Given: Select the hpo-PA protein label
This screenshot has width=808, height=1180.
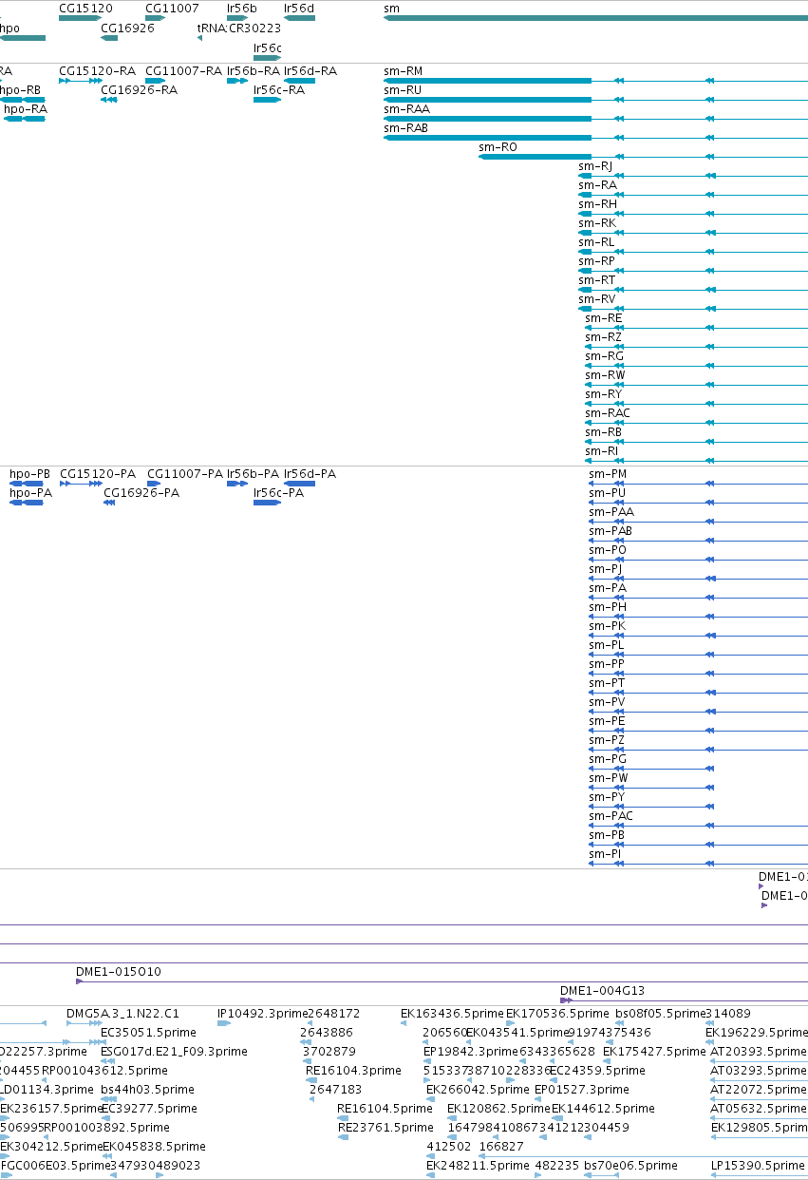Looking at the screenshot, I should (x=30, y=493).
